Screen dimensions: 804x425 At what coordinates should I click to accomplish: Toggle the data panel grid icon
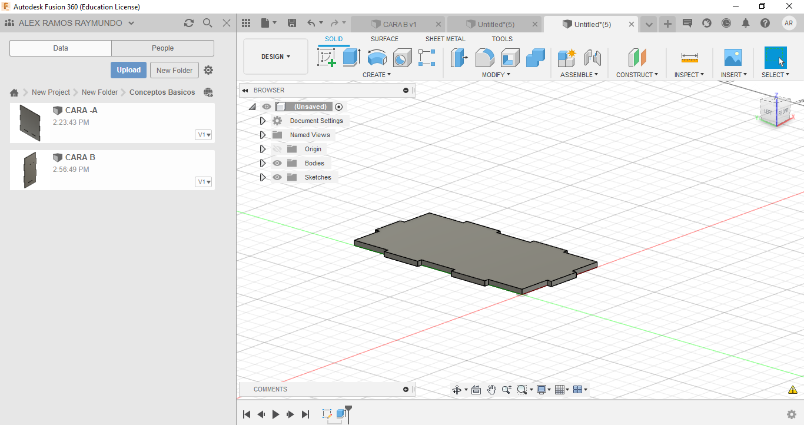click(246, 23)
